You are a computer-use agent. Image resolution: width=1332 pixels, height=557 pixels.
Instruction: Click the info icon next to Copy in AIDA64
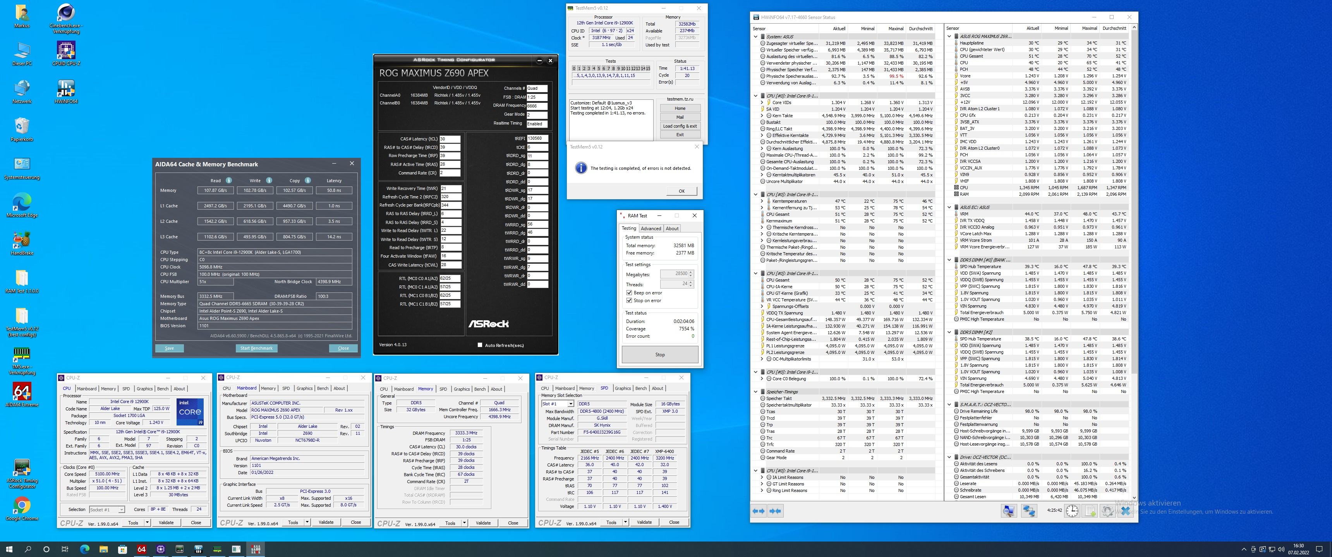308,180
